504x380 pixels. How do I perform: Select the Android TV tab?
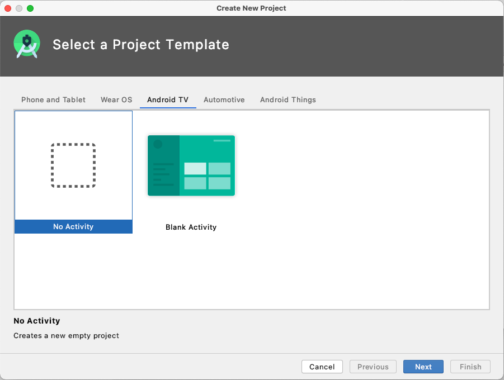click(168, 99)
